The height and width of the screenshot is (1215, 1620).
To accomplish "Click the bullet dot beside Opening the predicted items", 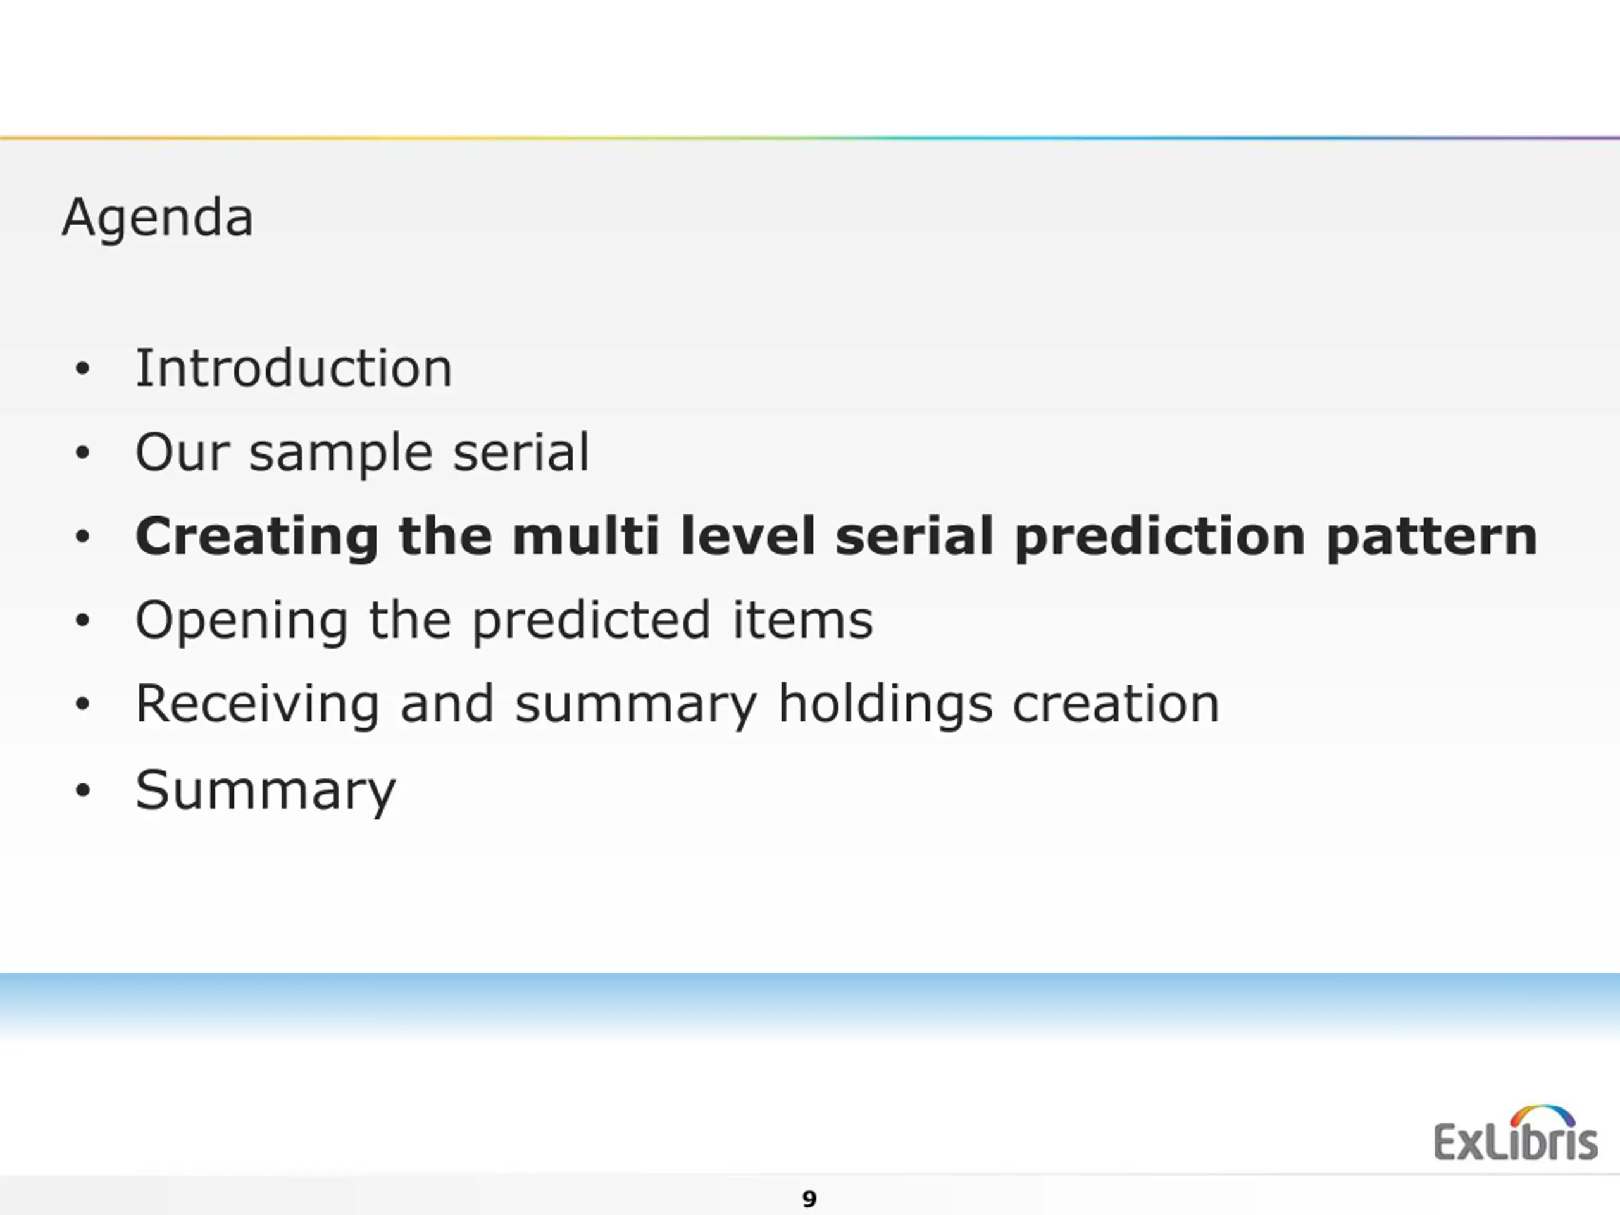I will pos(82,621).
